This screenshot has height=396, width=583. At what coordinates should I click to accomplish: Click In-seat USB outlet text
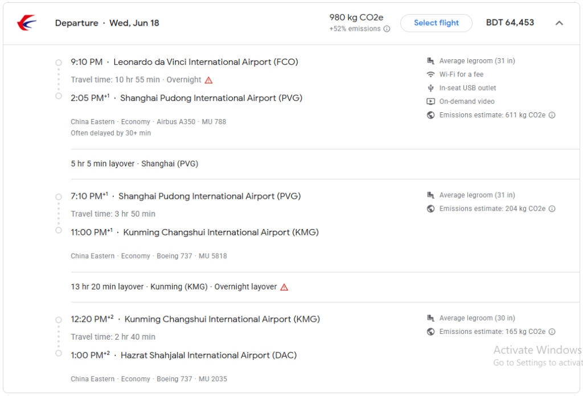pos(468,88)
